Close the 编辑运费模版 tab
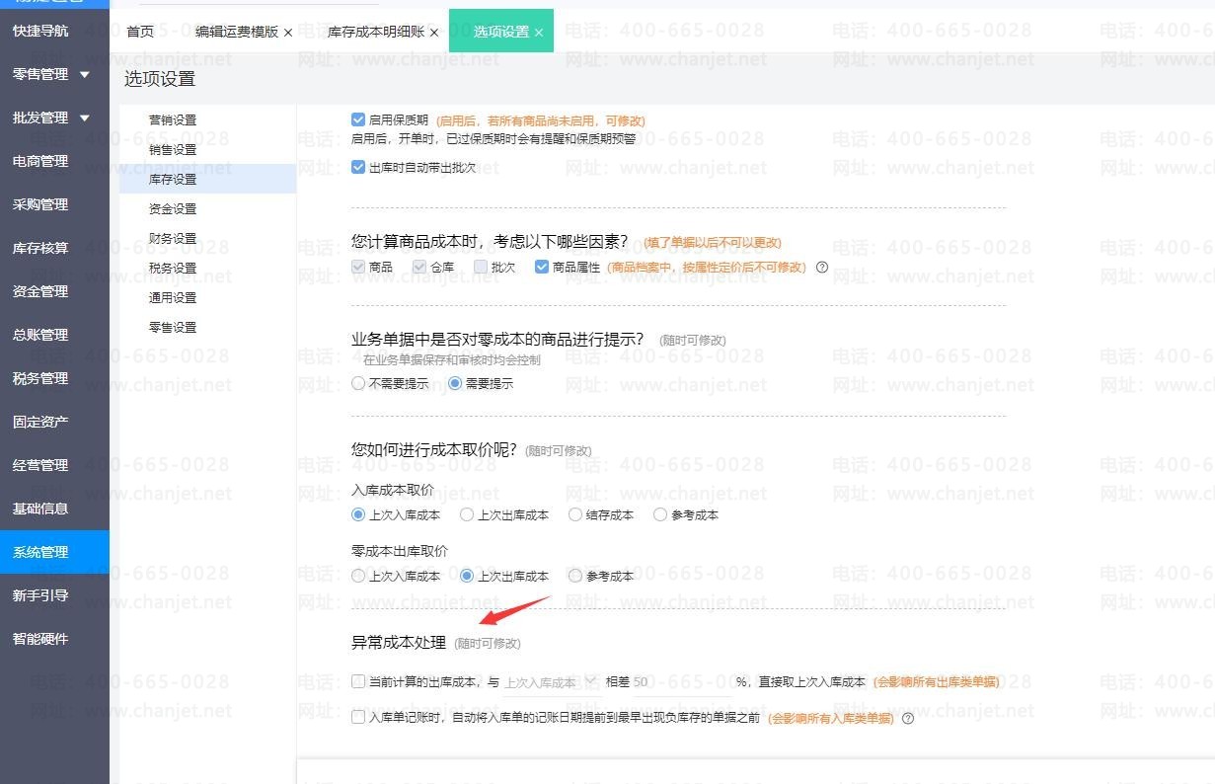This screenshot has width=1215, height=784. 288,33
